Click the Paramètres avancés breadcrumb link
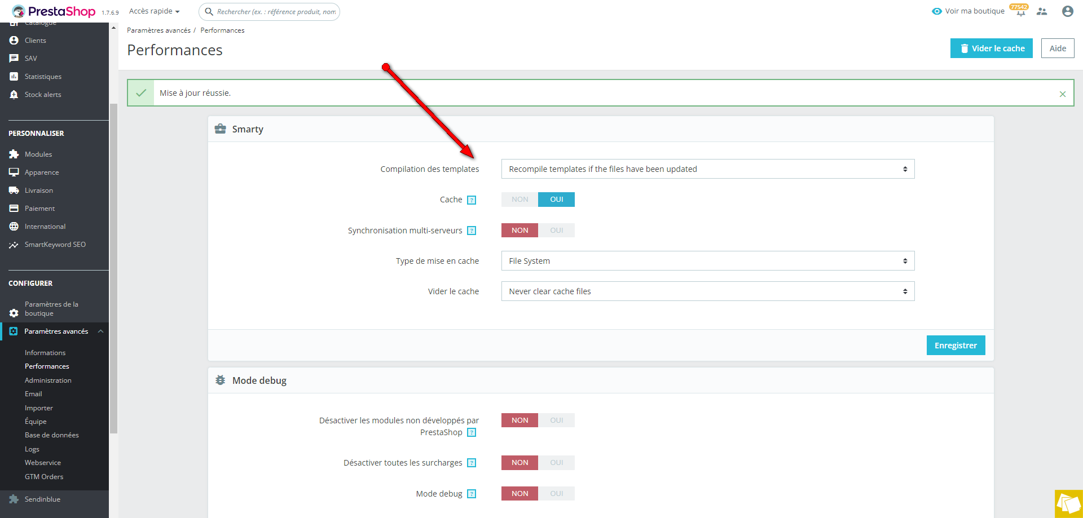This screenshot has width=1083, height=518. click(159, 30)
